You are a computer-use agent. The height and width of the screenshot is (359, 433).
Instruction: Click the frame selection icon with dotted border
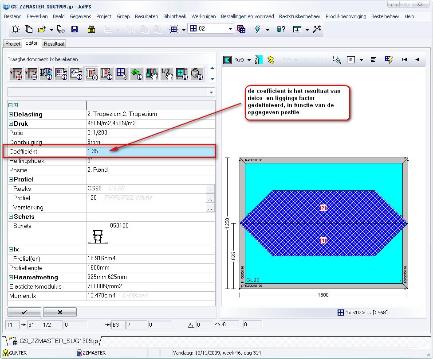click(174, 29)
